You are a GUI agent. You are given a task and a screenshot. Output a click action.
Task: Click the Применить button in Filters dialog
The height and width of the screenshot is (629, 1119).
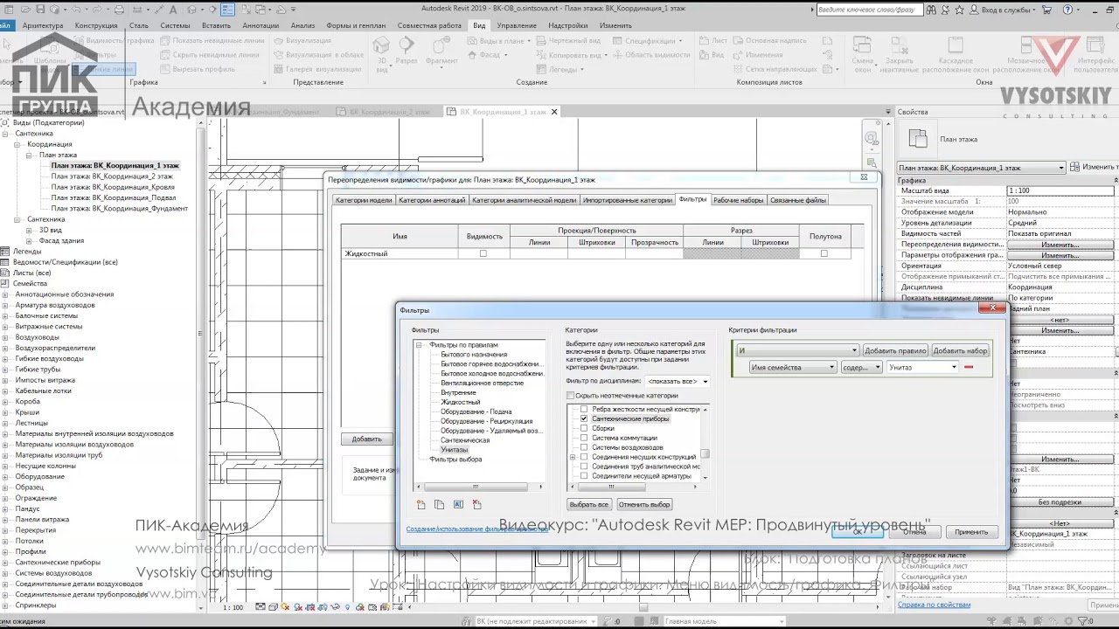pos(970,532)
